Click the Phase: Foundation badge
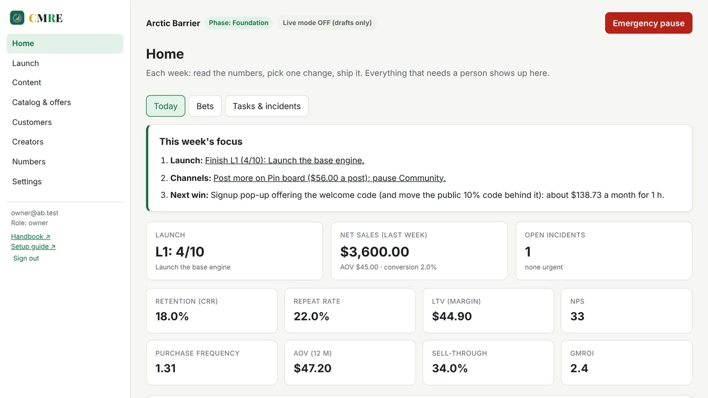 coord(238,23)
